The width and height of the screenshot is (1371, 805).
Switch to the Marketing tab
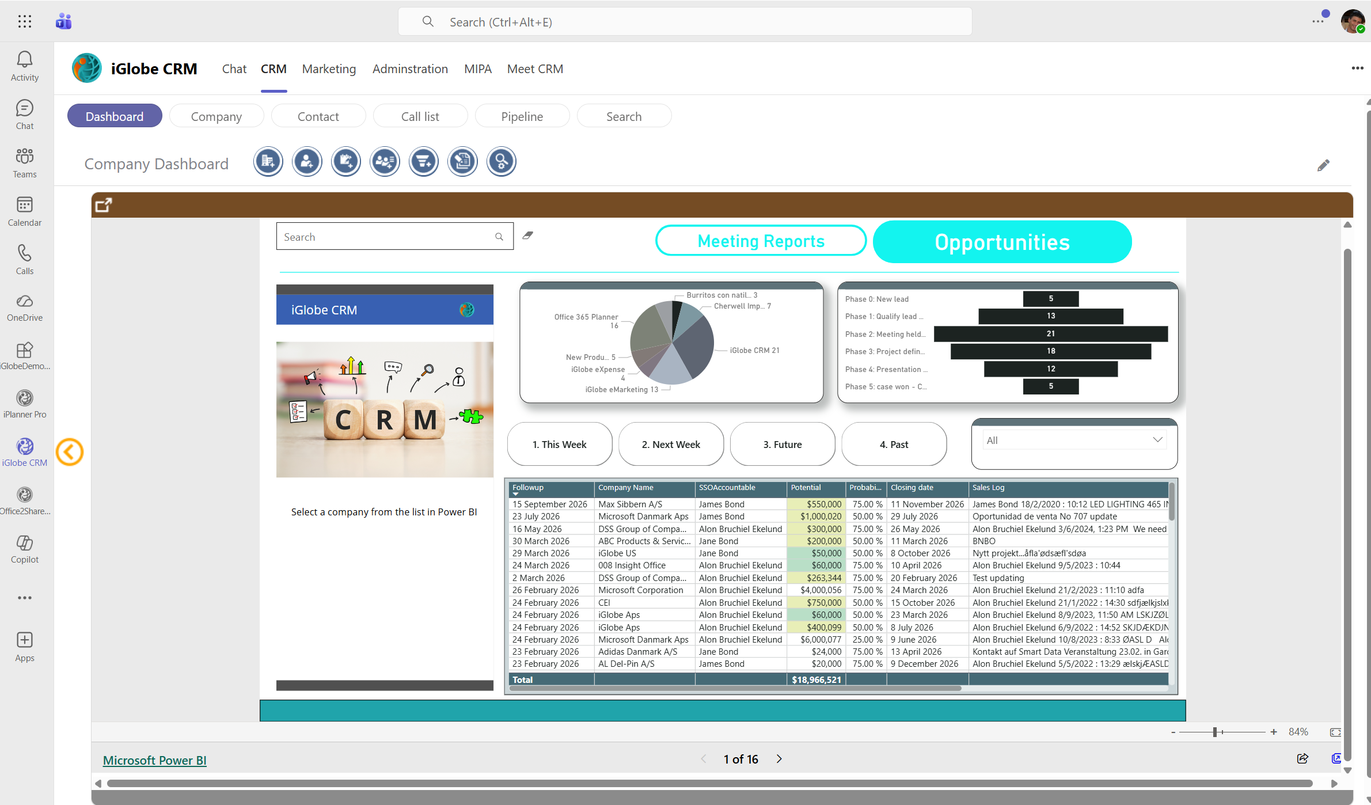click(x=329, y=69)
